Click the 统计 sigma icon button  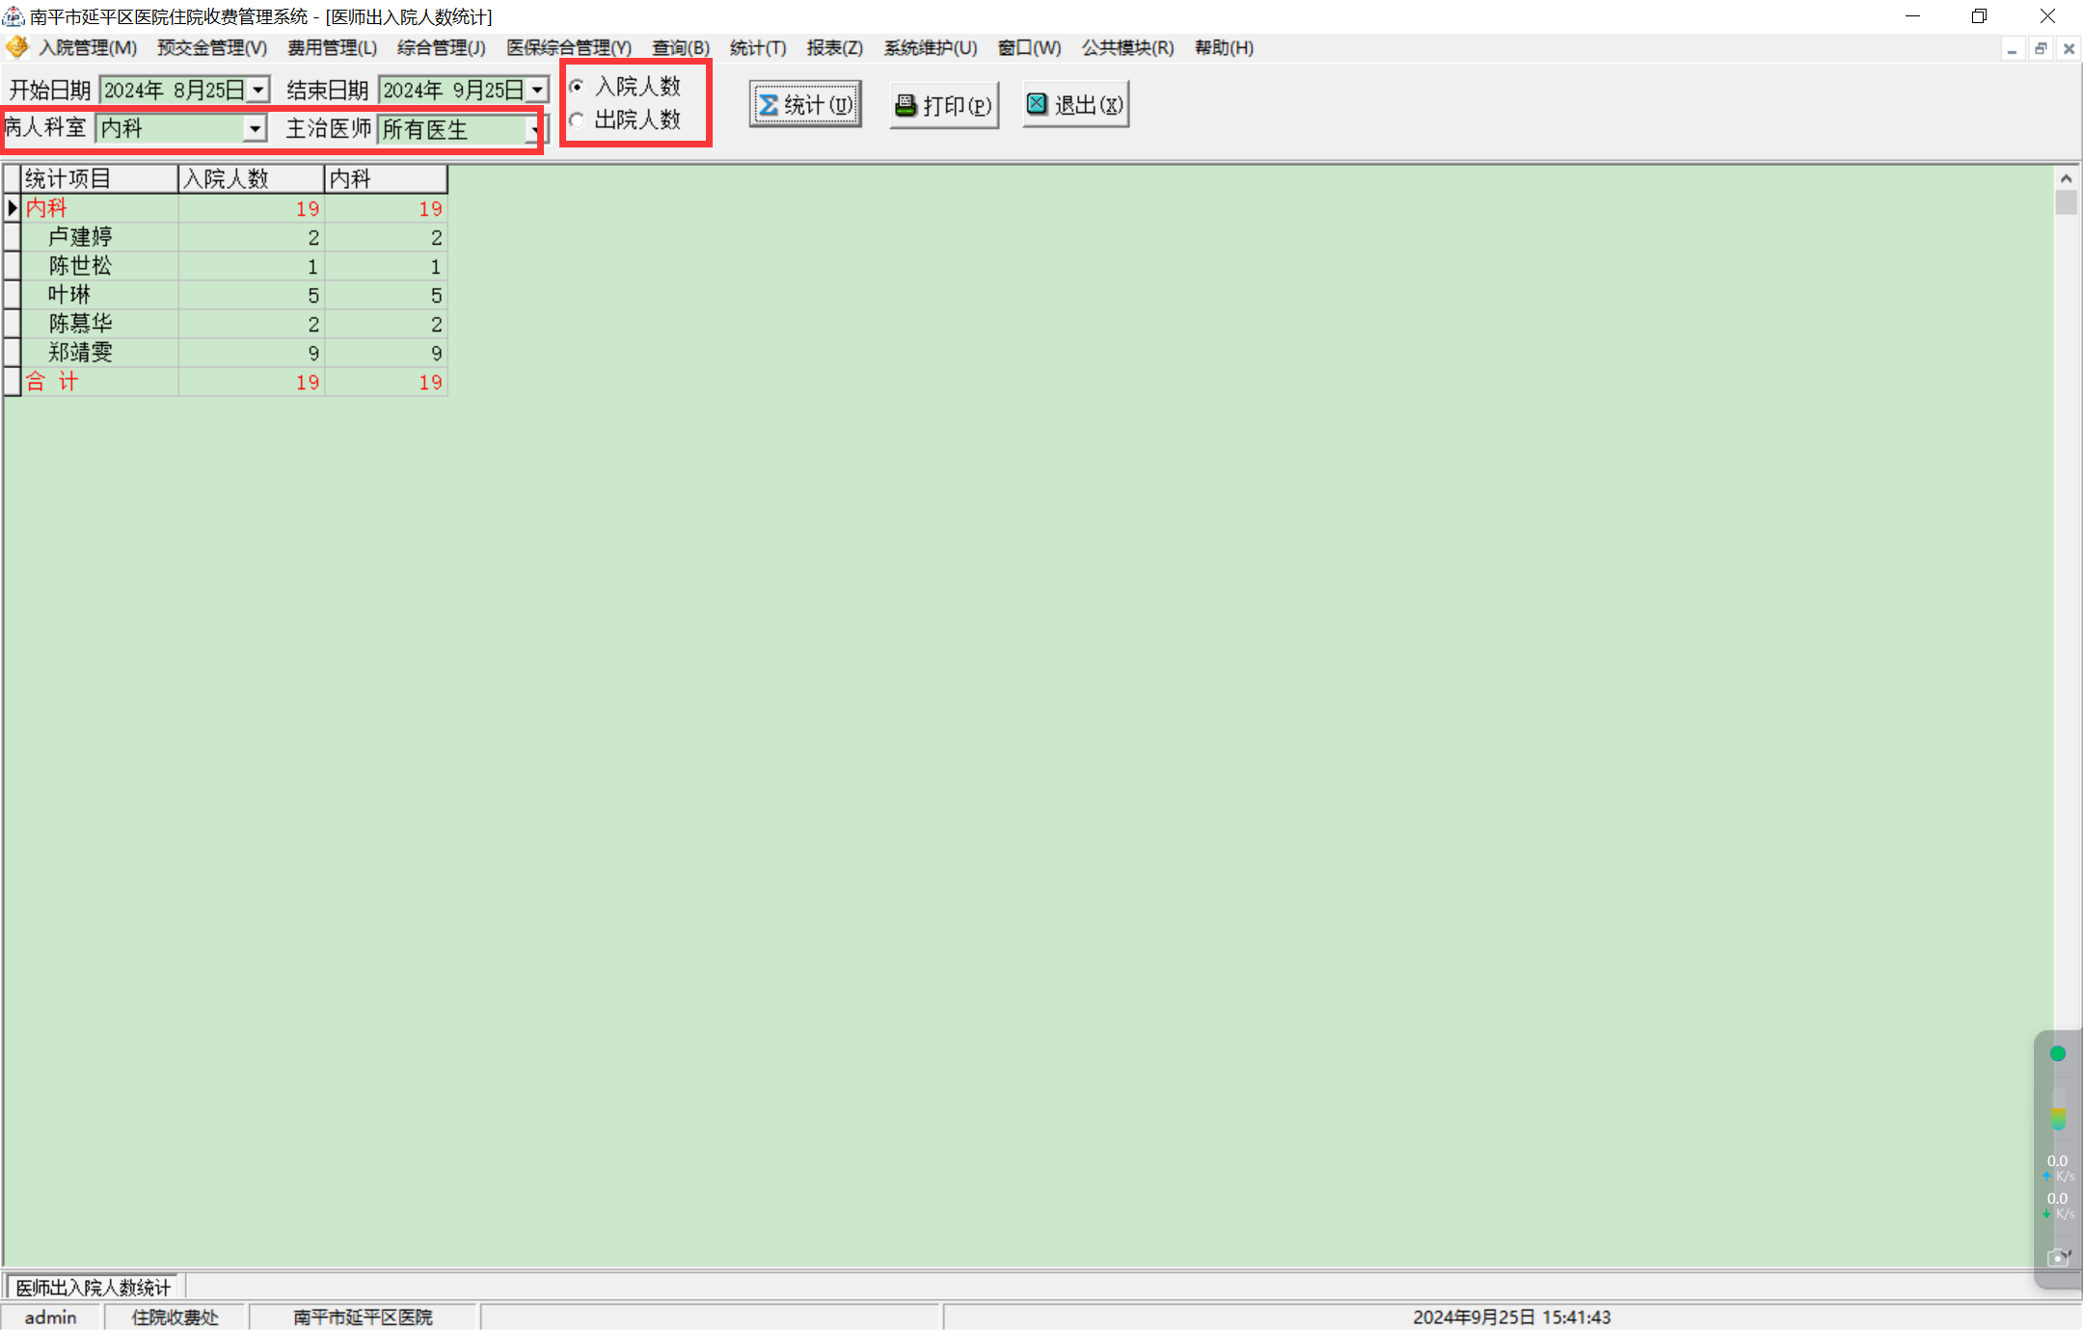(x=769, y=105)
